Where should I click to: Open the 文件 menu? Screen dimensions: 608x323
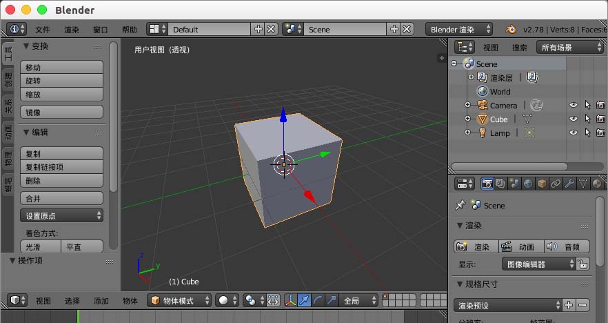click(x=43, y=30)
